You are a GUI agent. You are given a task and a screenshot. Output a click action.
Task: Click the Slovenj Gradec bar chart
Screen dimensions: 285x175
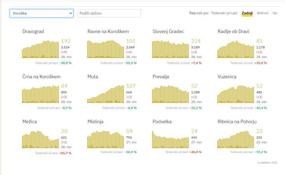tap(171, 49)
